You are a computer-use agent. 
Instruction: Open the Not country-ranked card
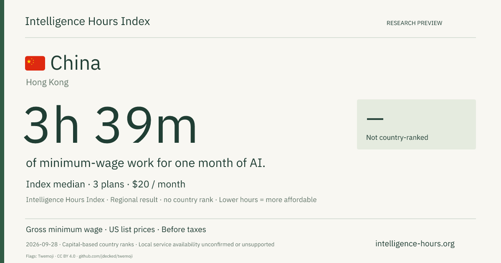416,124
